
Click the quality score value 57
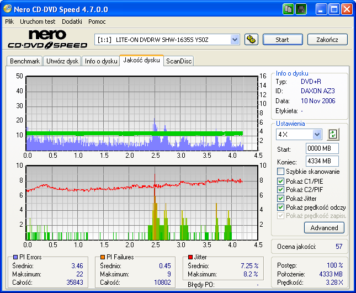pos(339,247)
